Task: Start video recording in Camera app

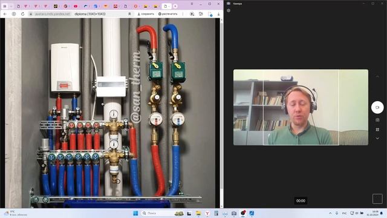Action: 377,107
